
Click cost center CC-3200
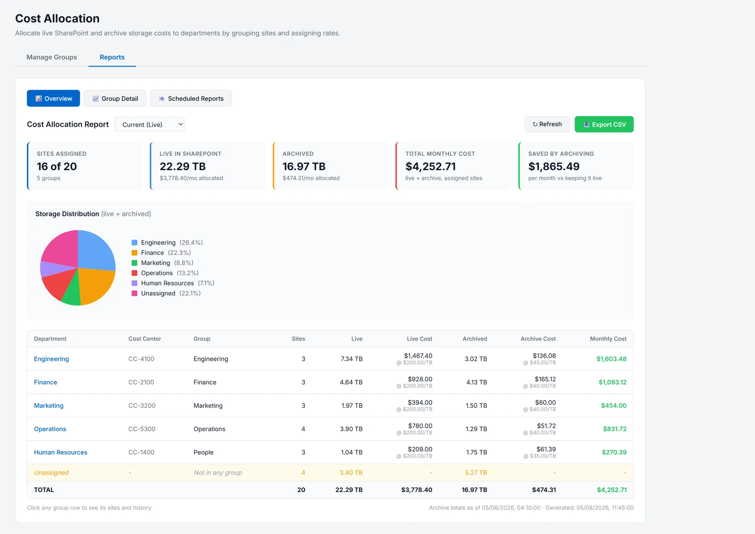142,406
